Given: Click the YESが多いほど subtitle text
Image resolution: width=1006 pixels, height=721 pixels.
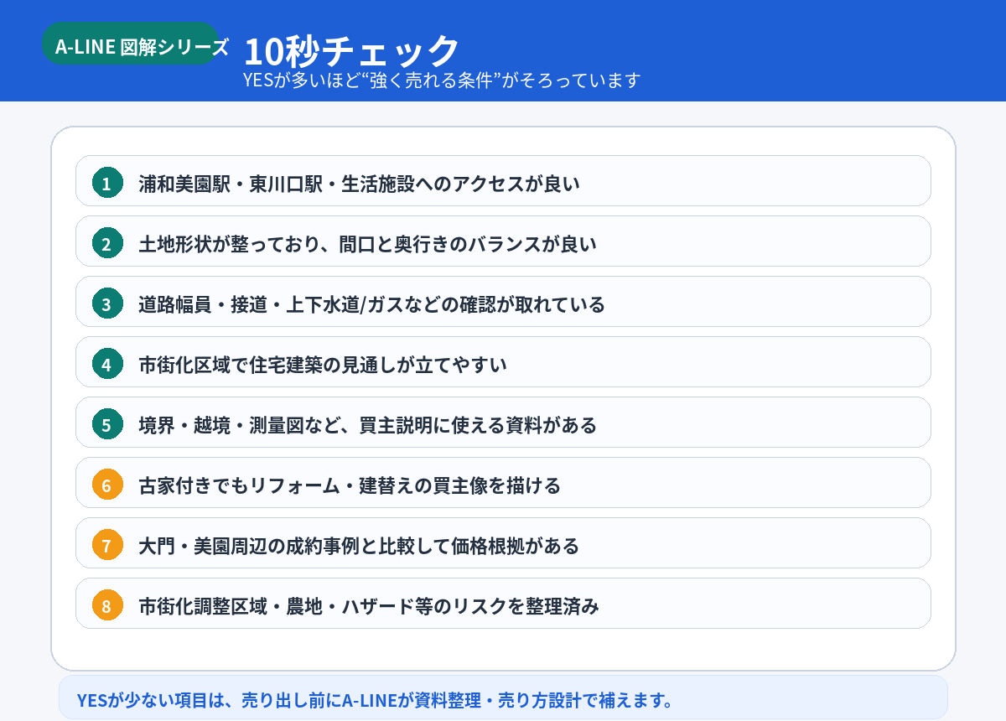Looking at the screenshot, I should coord(442,80).
